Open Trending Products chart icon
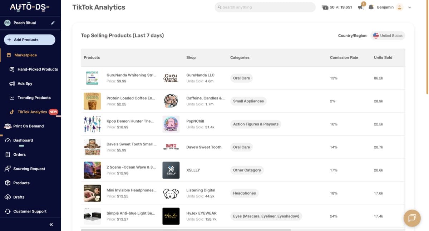 coord(13,97)
